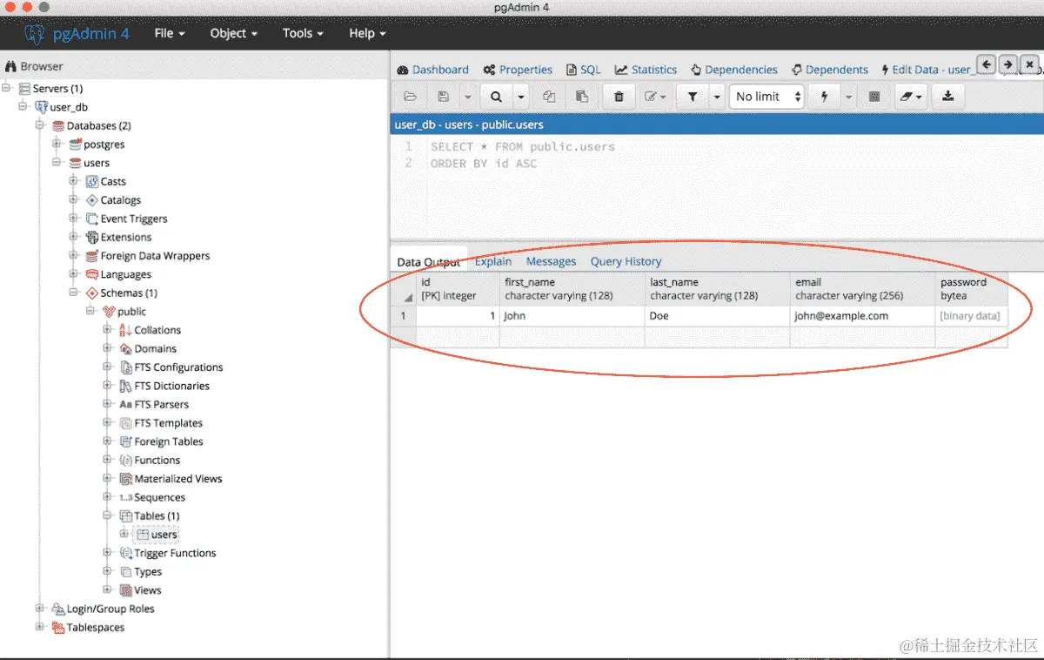Image resolution: width=1044 pixels, height=660 pixels.
Task: Click the Save floppy disk icon
Action: (444, 97)
